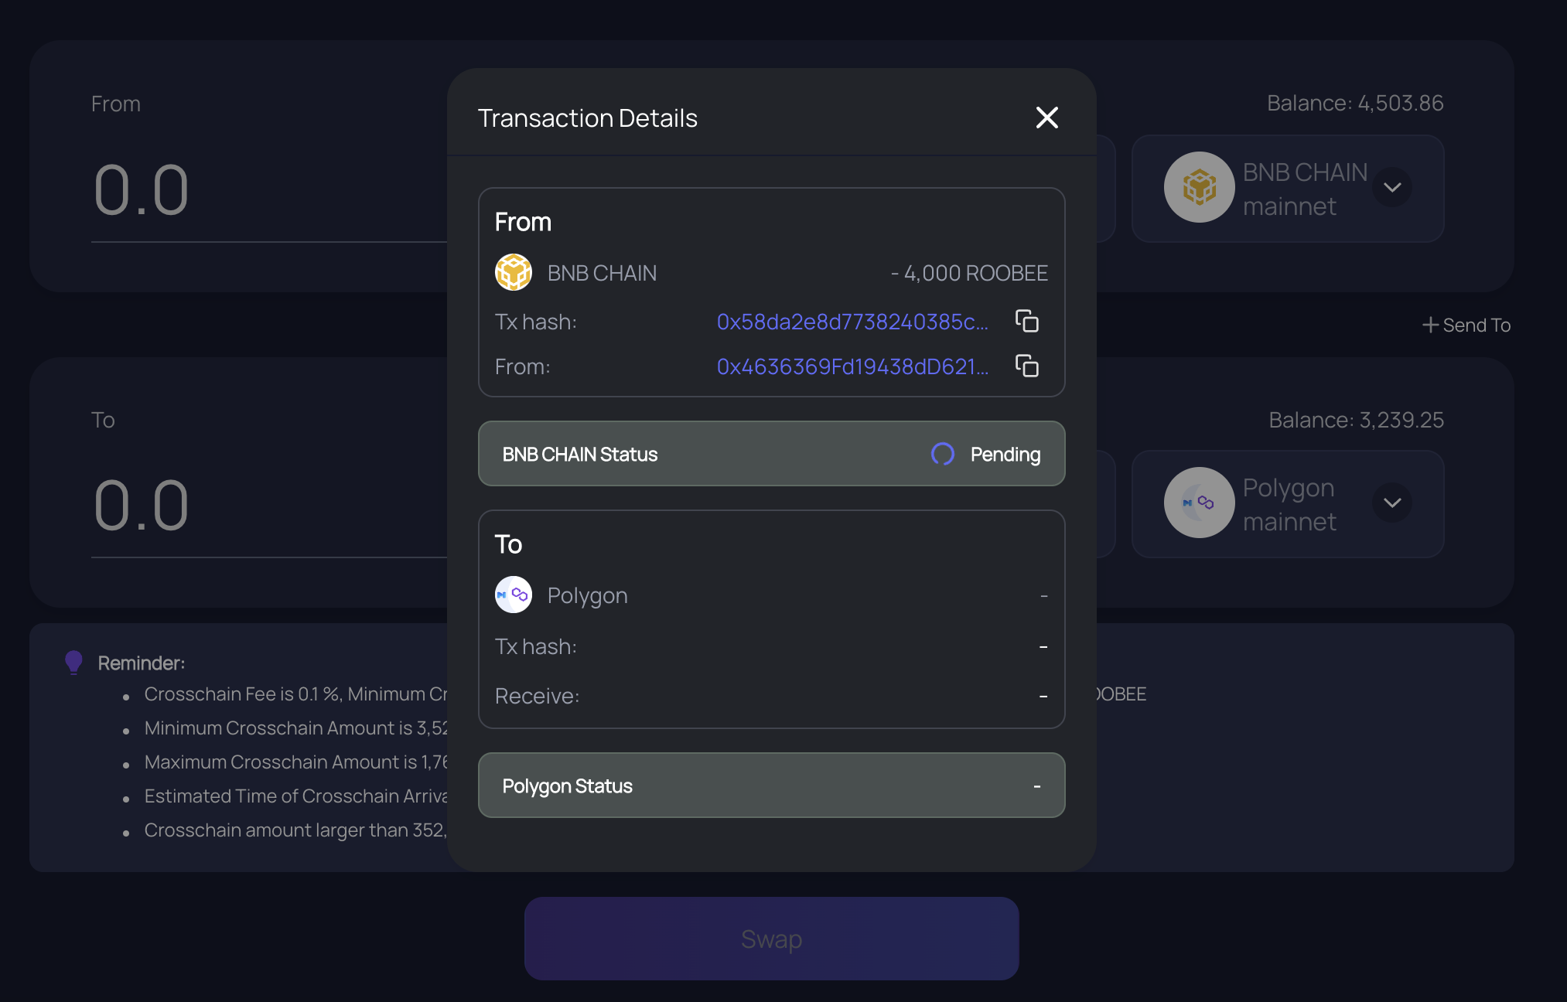
Task: Copy the Tx hash value
Action: tap(1026, 321)
